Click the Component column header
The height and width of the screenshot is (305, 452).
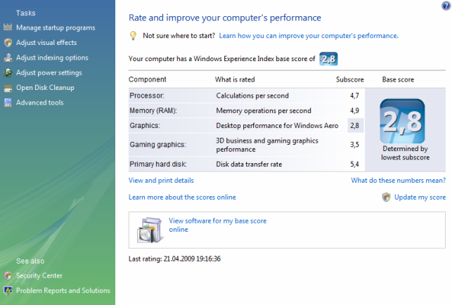(x=148, y=79)
